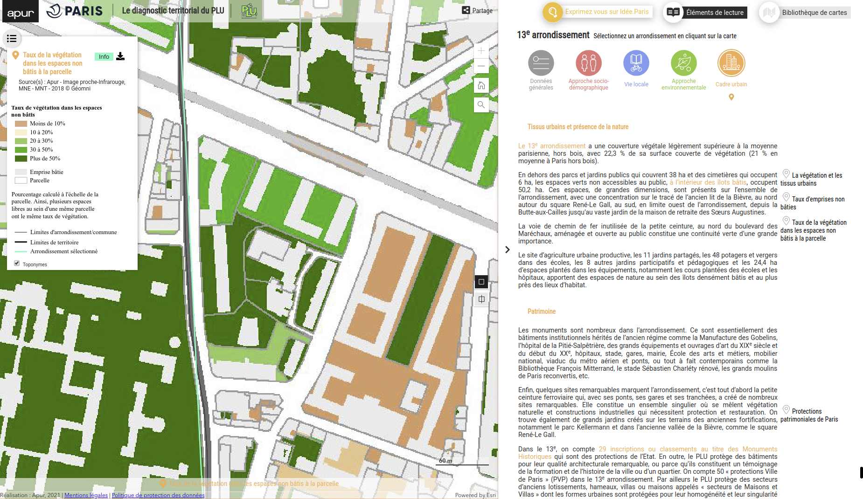Collapse the side panel with the arrow
This screenshot has height=499, width=863.
click(x=508, y=250)
